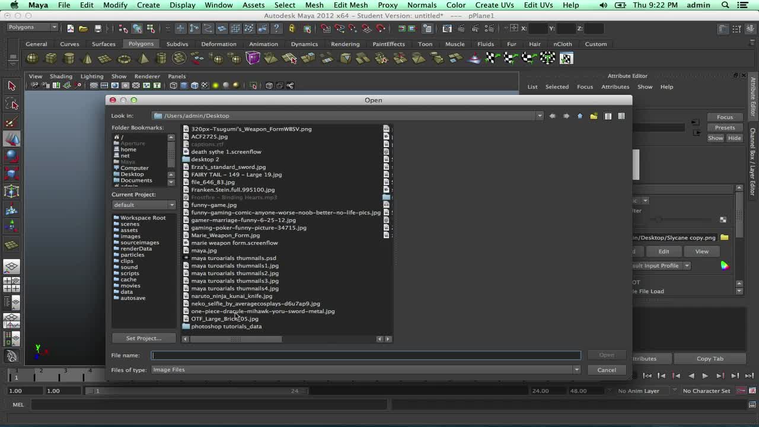Create a polygon plane from shelf
Viewport: 759px width, 427px height.
coord(106,58)
